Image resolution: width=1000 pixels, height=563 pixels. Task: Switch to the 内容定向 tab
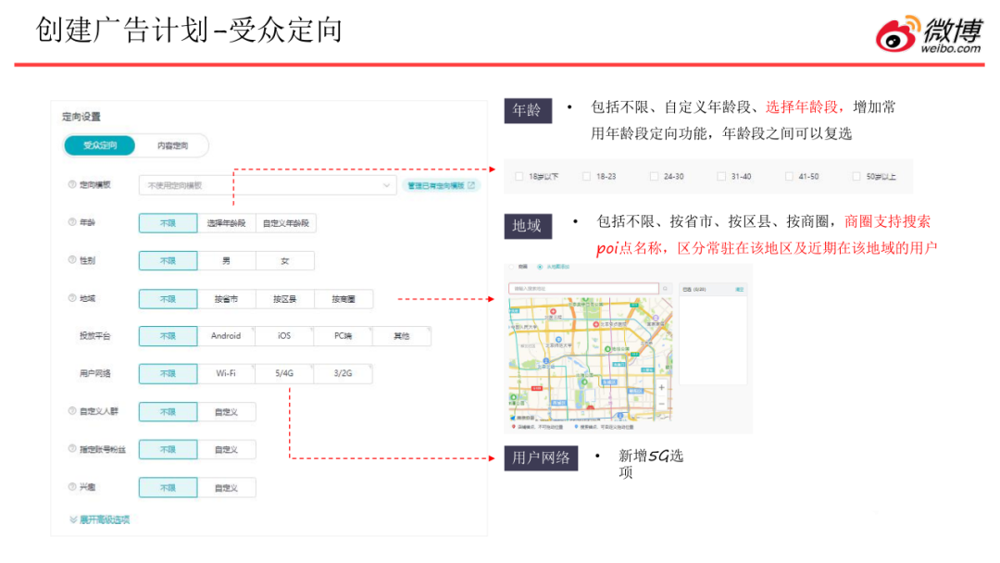172,145
